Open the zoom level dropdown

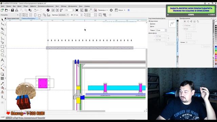click(x=73, y=10)
